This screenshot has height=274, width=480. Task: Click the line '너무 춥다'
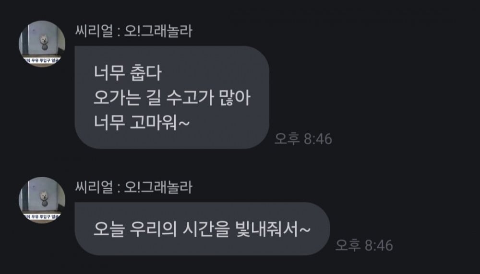(x=127, y=73)
